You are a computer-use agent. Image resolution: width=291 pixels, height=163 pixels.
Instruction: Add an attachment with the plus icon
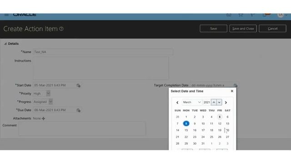pyautogui.click(x=44, y=119)
